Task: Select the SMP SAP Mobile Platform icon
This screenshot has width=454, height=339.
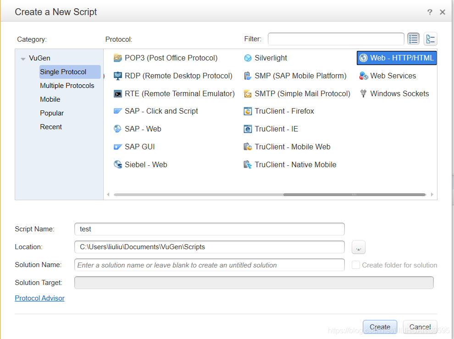Action: pos(248,76)
